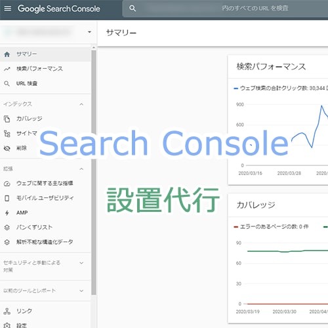Click the red エラーのあるページの数 legend
Viewport: 328px width, 328px height.
point(271,227)
